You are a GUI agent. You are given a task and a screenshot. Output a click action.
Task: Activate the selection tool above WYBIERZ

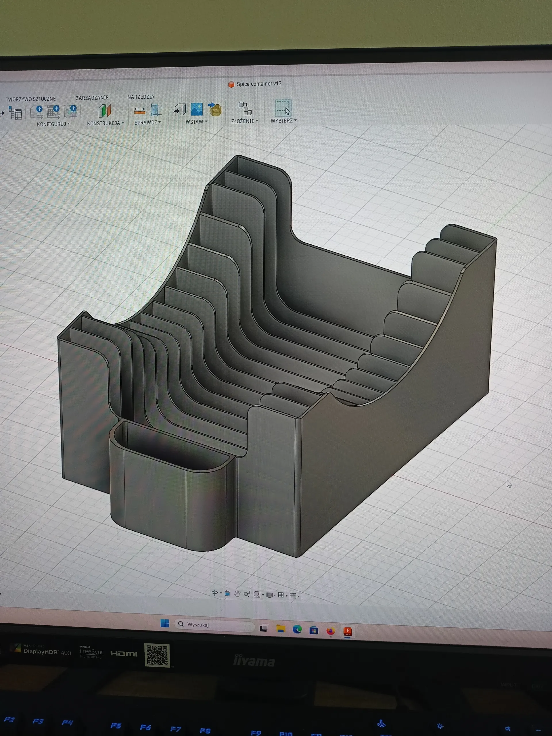[283, 108]
